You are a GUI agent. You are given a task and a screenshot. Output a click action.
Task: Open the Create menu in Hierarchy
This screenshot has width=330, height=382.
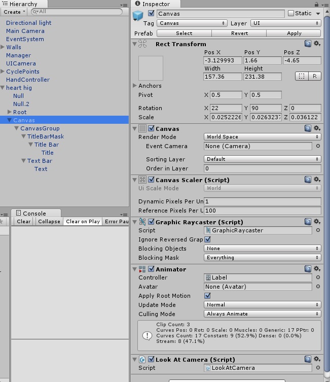pyautogui.click(x=13, y=12)
